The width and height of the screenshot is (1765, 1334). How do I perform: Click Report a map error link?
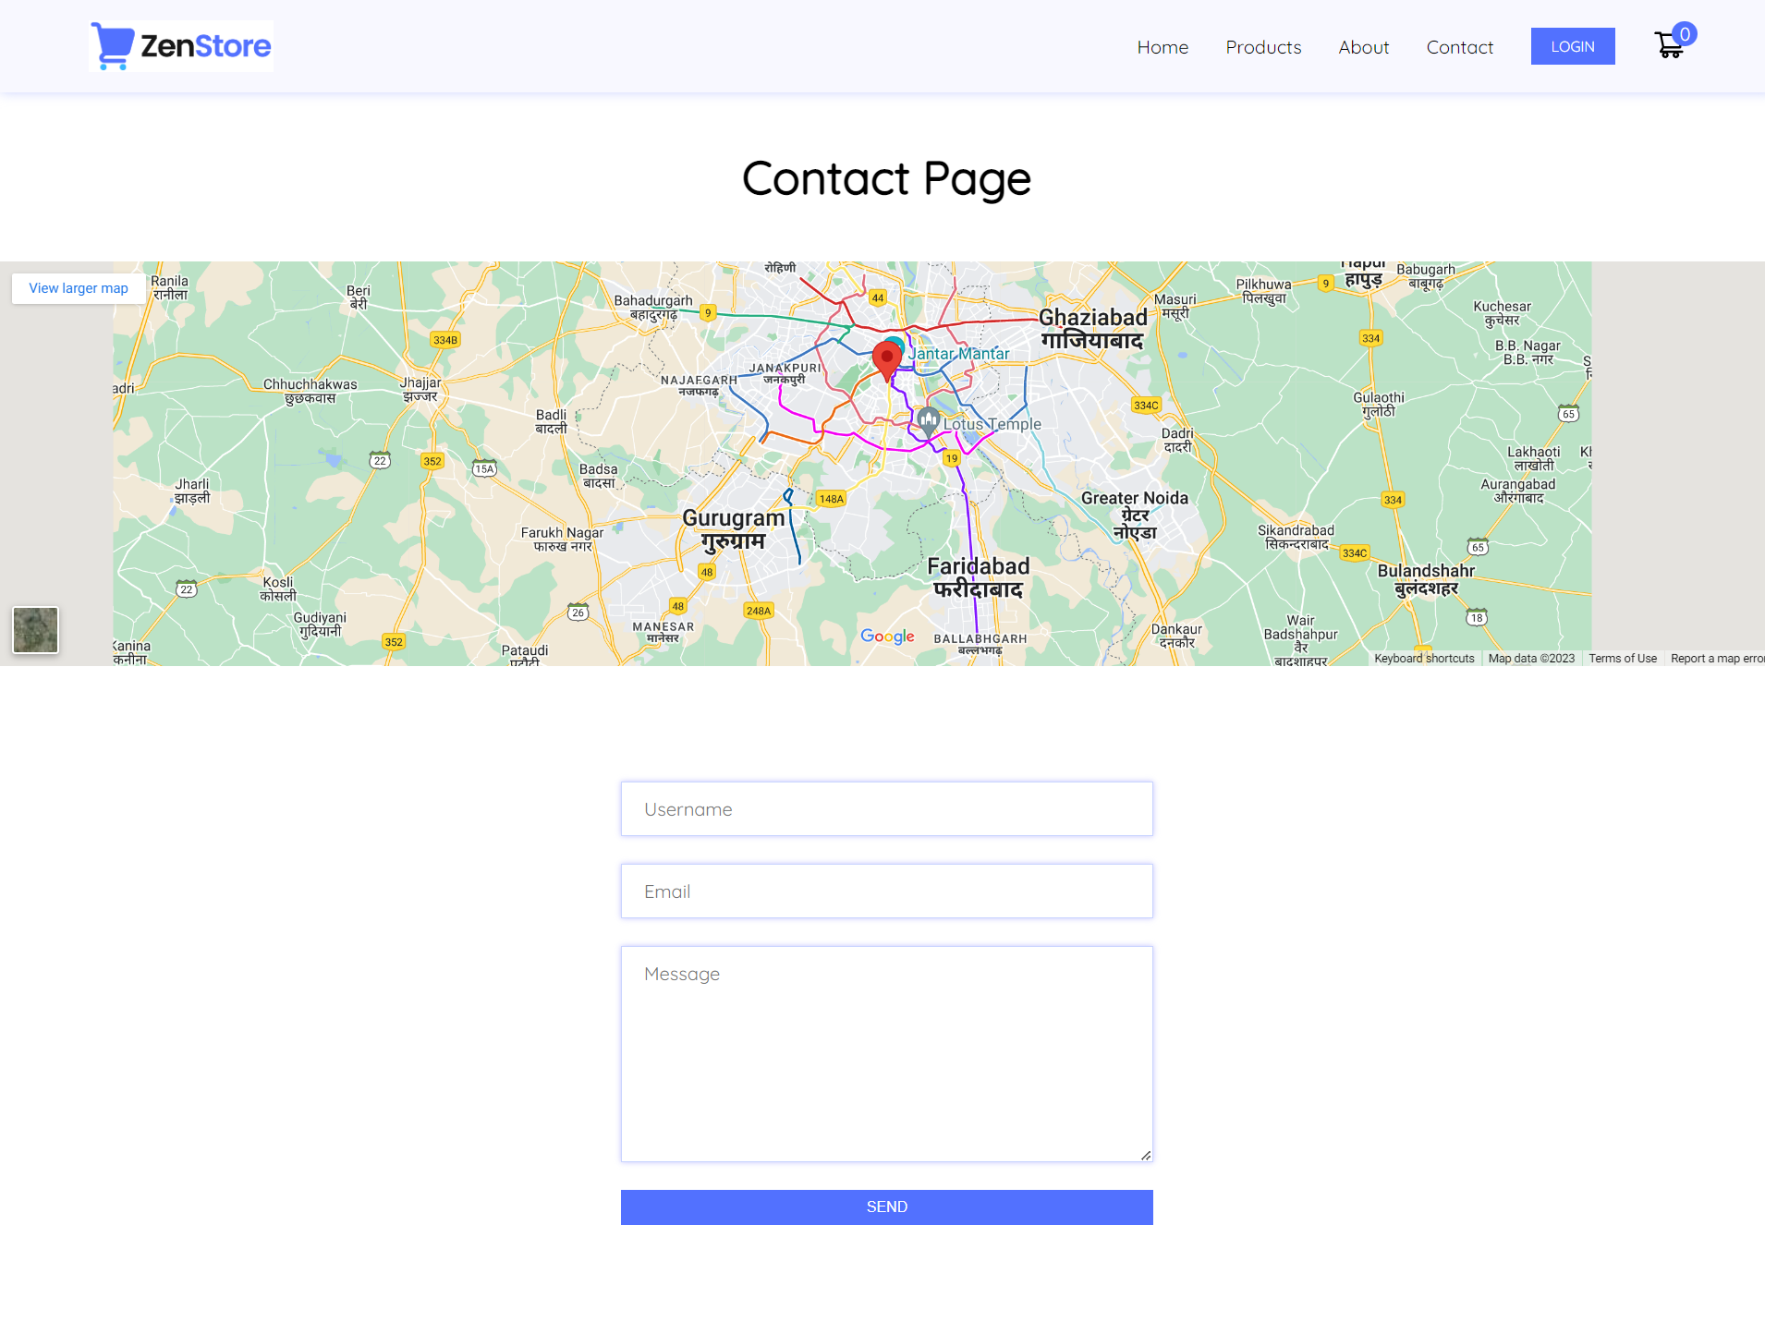tap(1718, 659)
